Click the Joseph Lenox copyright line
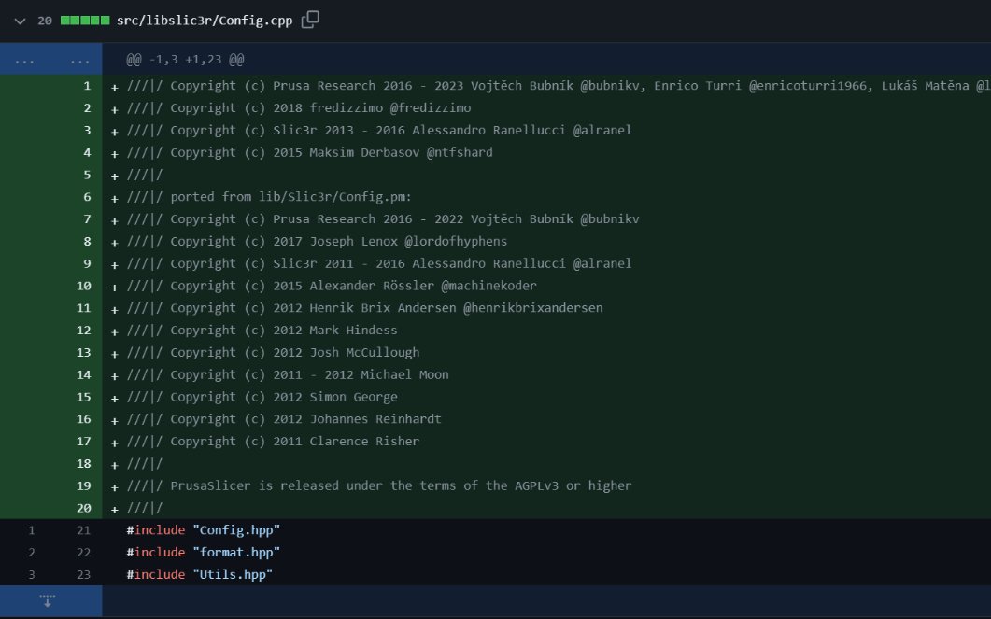Viewport: 991px width, 619px height. click(x=317, y=241)
